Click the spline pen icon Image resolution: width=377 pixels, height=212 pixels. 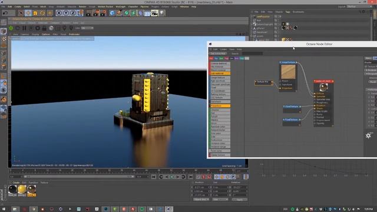[119, 13]
